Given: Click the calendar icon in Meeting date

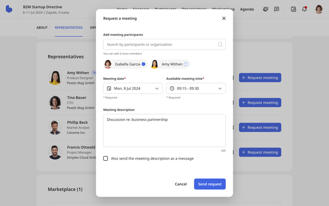Looking at the screenshot, I should coord(109,88).
